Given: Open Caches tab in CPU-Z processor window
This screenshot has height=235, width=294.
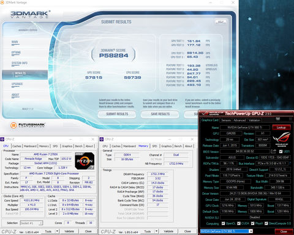Looking at the screenshot, I should pyautogui.click(x=17, y=146).
